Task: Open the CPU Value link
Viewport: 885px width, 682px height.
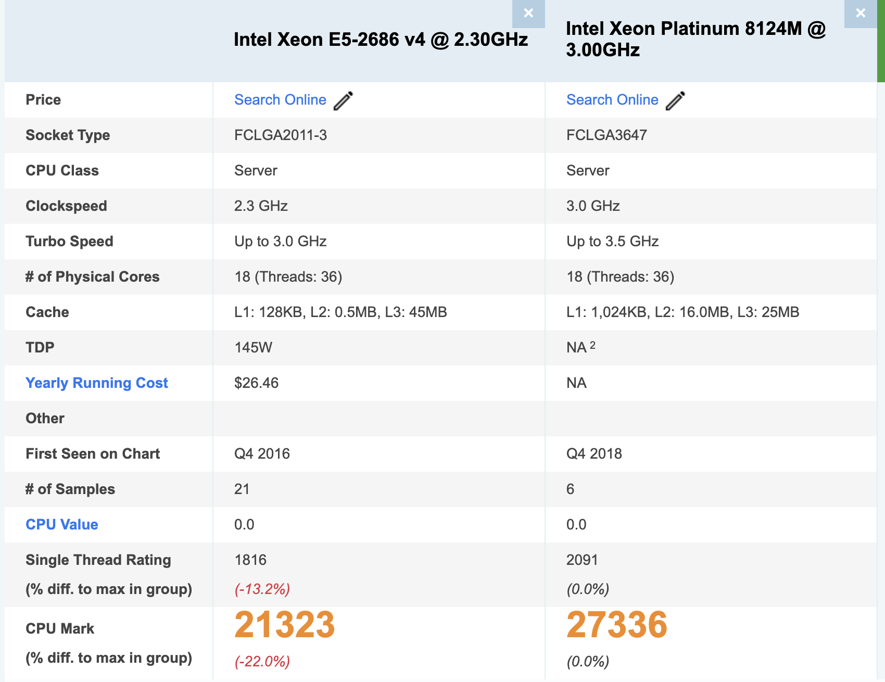Action: click(x=62, y=524)
